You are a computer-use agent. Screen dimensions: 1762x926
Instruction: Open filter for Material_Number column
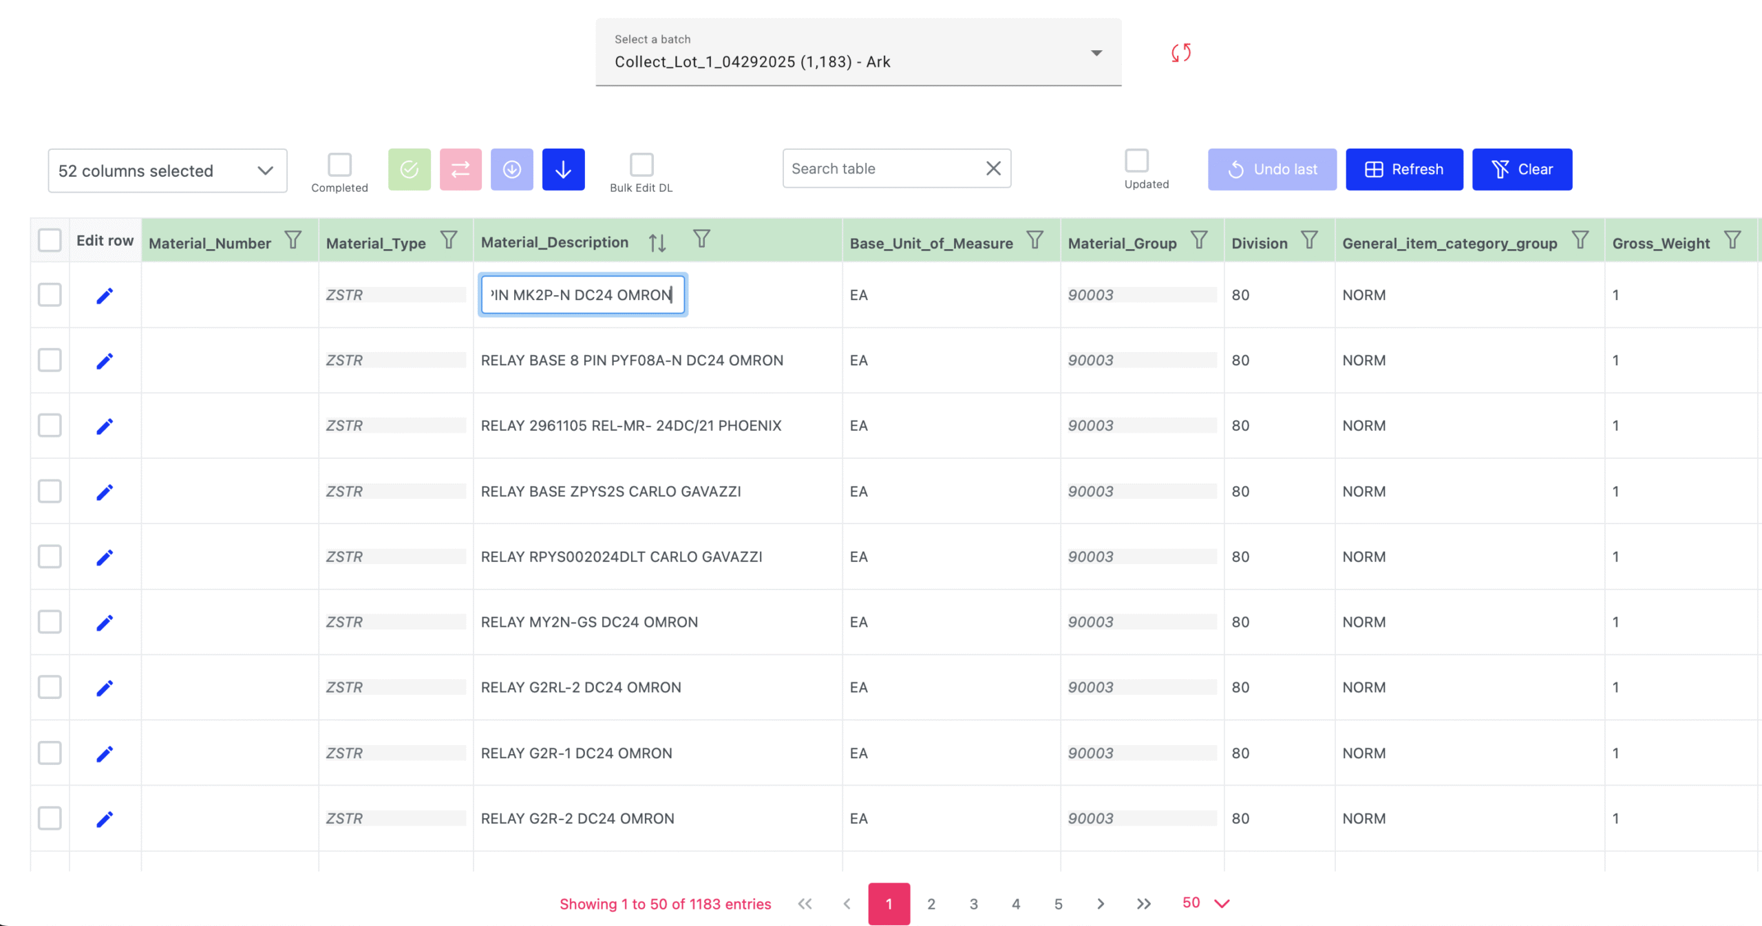pyautogui.click(x=293, y=240)
